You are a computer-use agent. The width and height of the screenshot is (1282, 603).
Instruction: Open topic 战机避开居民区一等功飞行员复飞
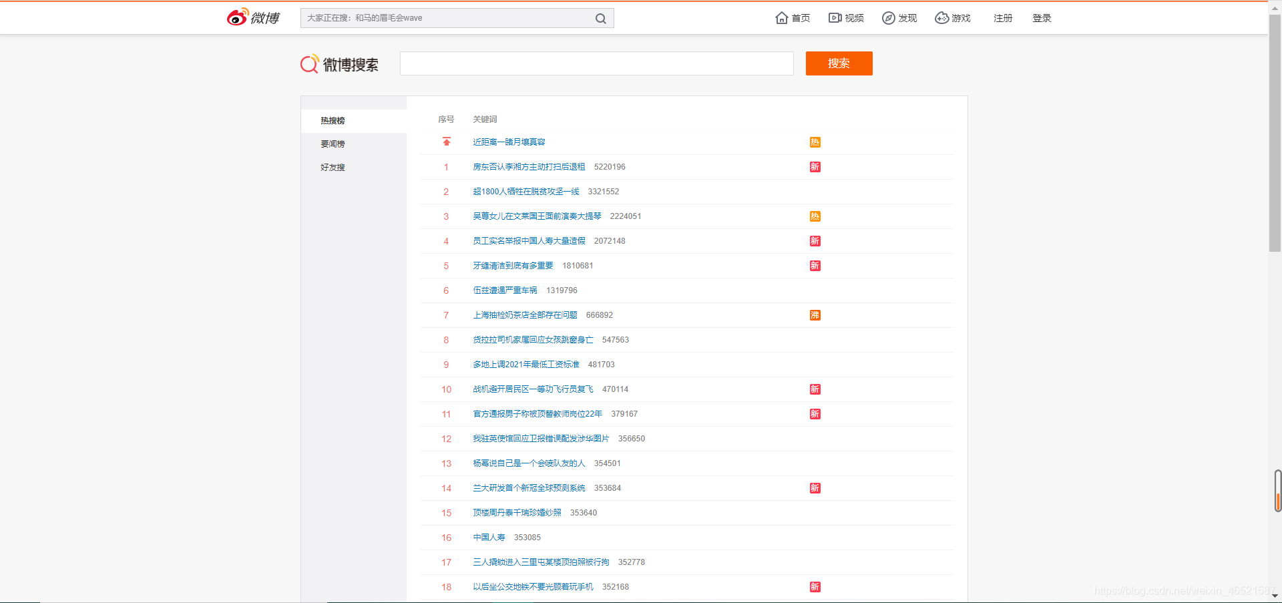(x=533, y=389)
